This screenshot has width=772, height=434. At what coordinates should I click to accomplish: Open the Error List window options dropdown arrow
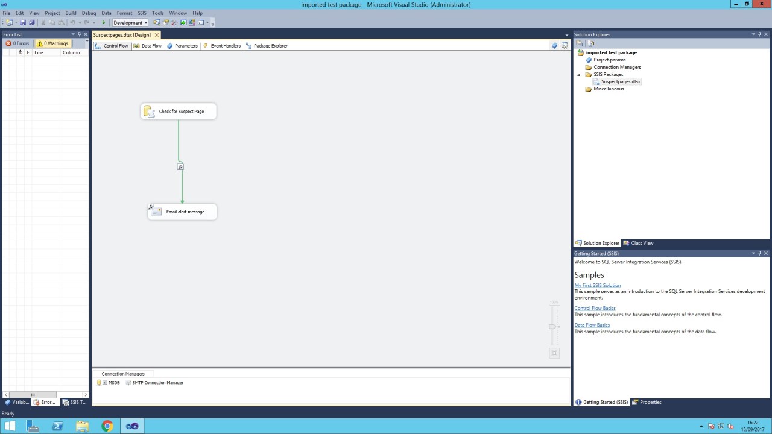[x=72, y=34]
